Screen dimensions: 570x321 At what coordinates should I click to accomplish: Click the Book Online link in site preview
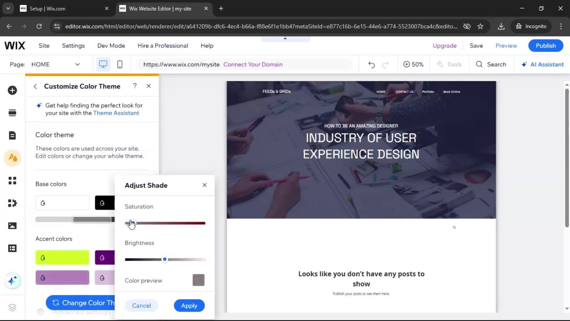[x=452, y=92]
